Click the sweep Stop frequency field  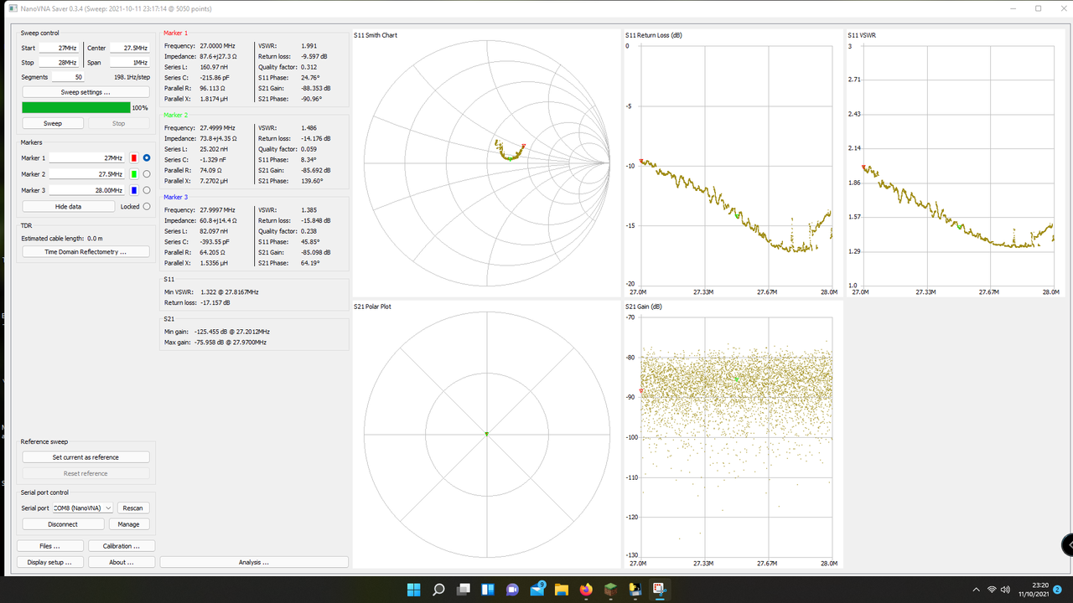[59, 63]
